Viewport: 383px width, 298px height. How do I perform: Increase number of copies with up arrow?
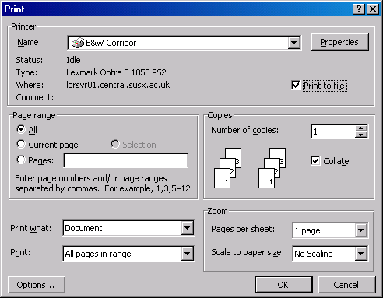[360, 128]
